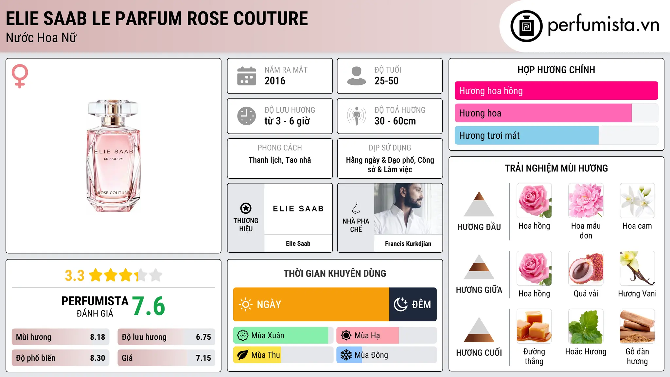Select the Hoa cam orange blossom image
This screenshot has width=670, height=377.
(x=637, y=201)
